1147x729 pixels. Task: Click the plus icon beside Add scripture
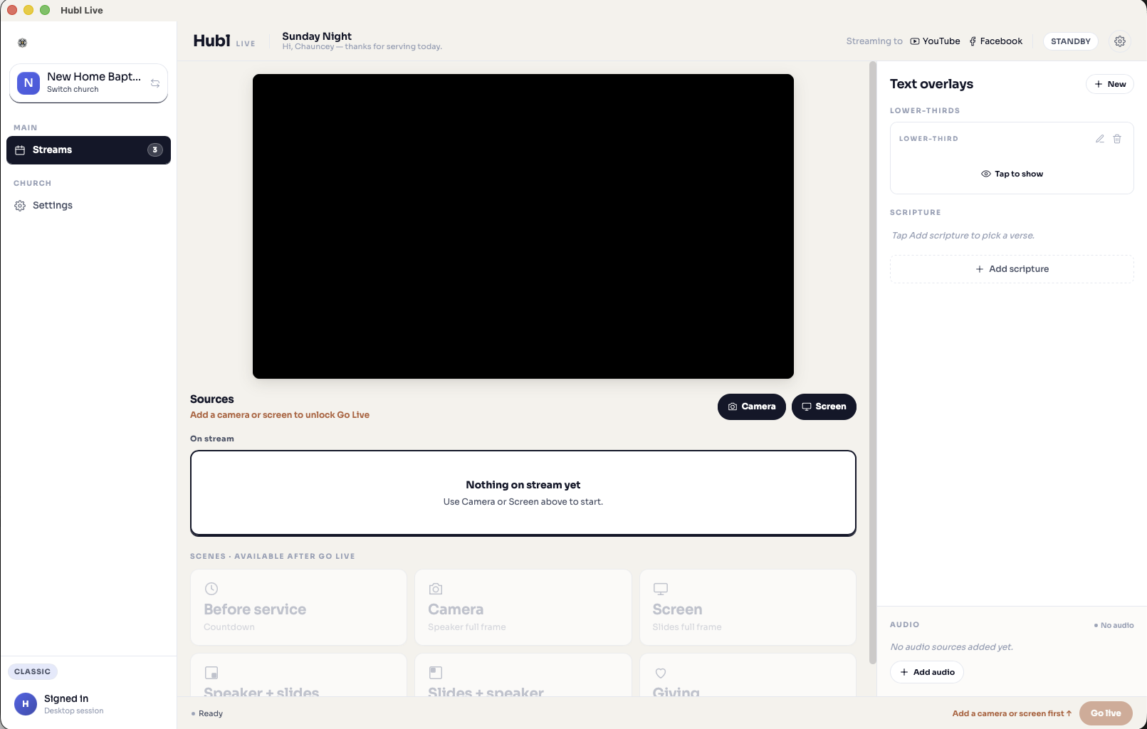click(980, 269)
